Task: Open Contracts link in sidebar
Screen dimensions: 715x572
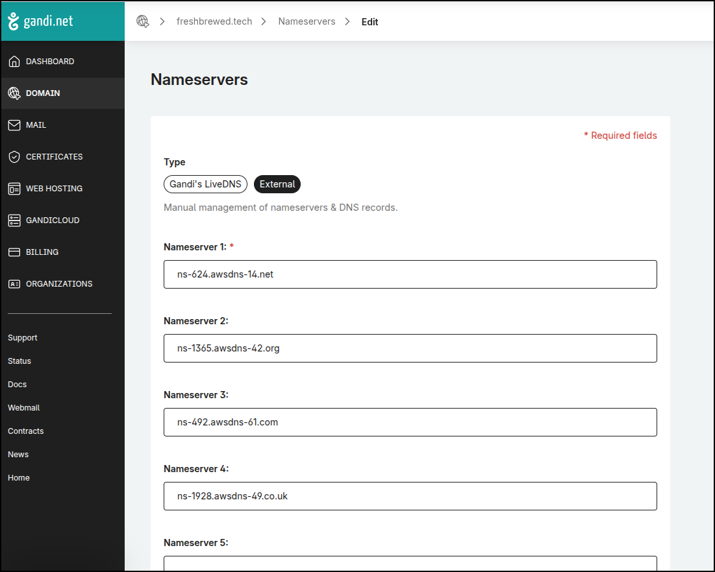Action: click(x=25, y=431)
